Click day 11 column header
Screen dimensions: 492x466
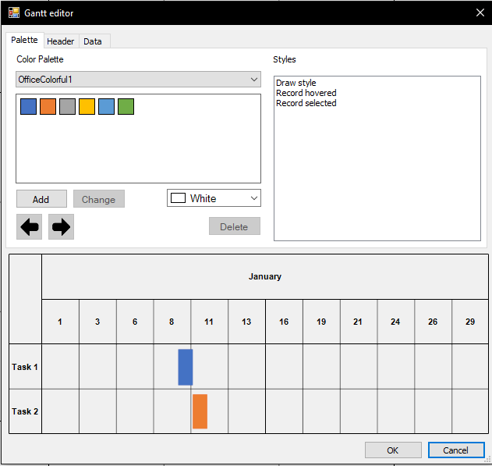(x=209, y=322)
